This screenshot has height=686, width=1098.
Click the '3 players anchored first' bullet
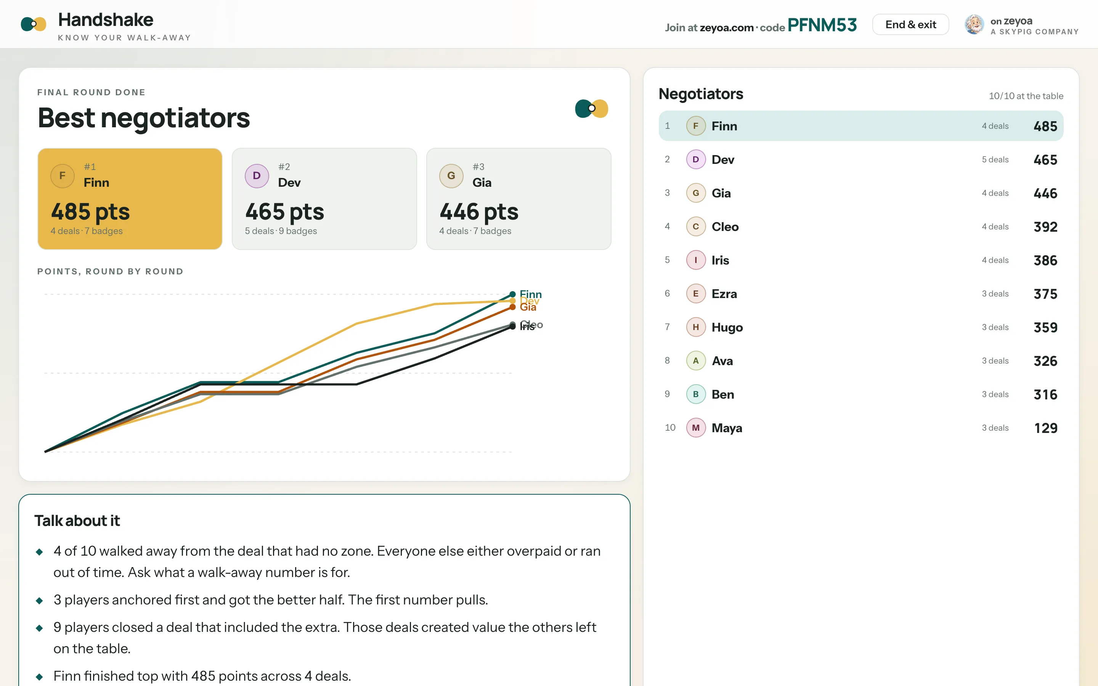(270, 600)
